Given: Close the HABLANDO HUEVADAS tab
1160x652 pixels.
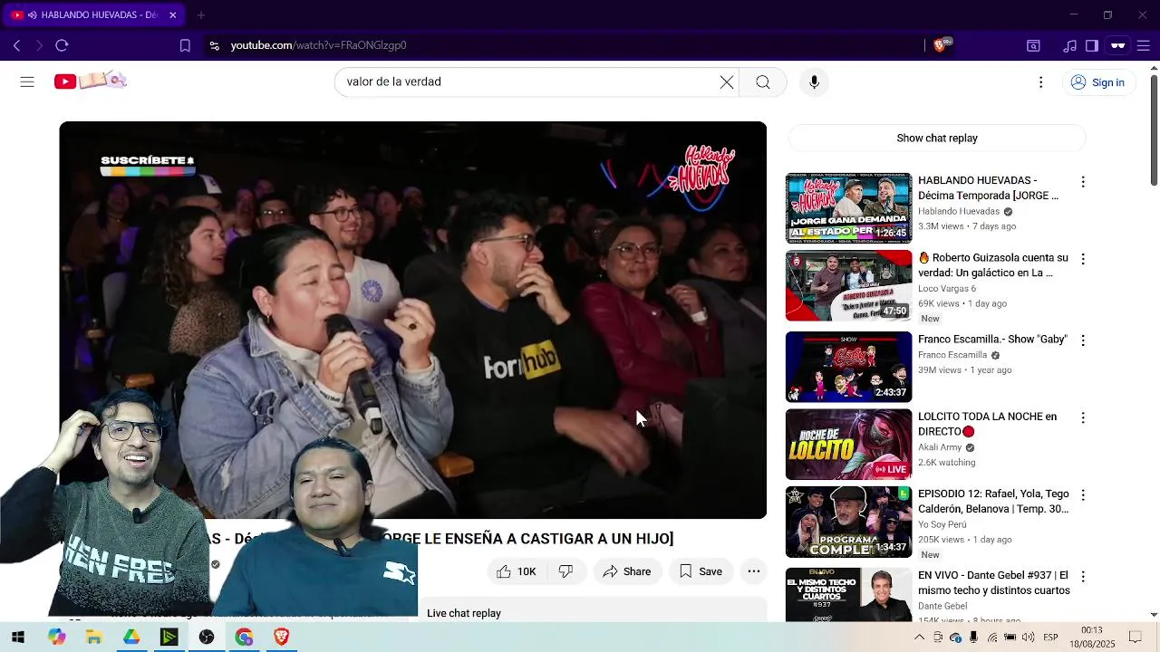Looking at the screenshot, I should [x=172, y=14].
